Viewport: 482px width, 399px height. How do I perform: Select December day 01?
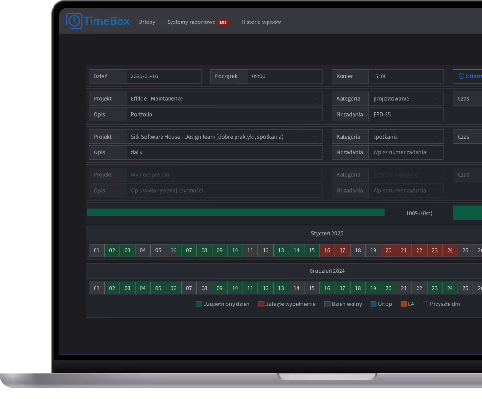96,288
